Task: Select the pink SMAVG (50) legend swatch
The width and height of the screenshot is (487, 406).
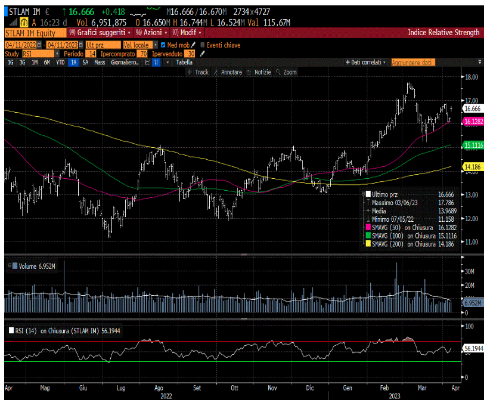Action: (x=368, y=228)
